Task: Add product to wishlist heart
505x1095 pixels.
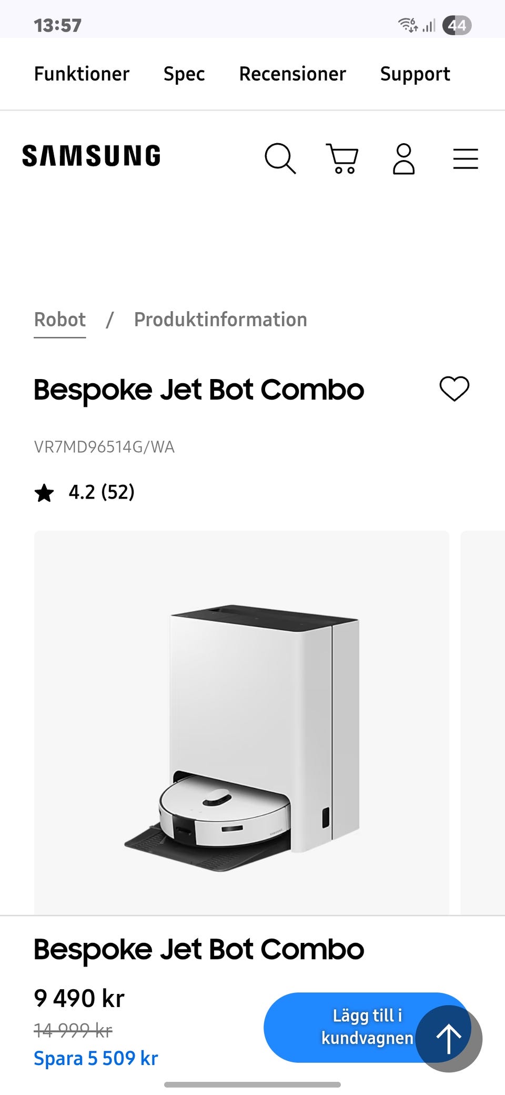Action: 454,389
